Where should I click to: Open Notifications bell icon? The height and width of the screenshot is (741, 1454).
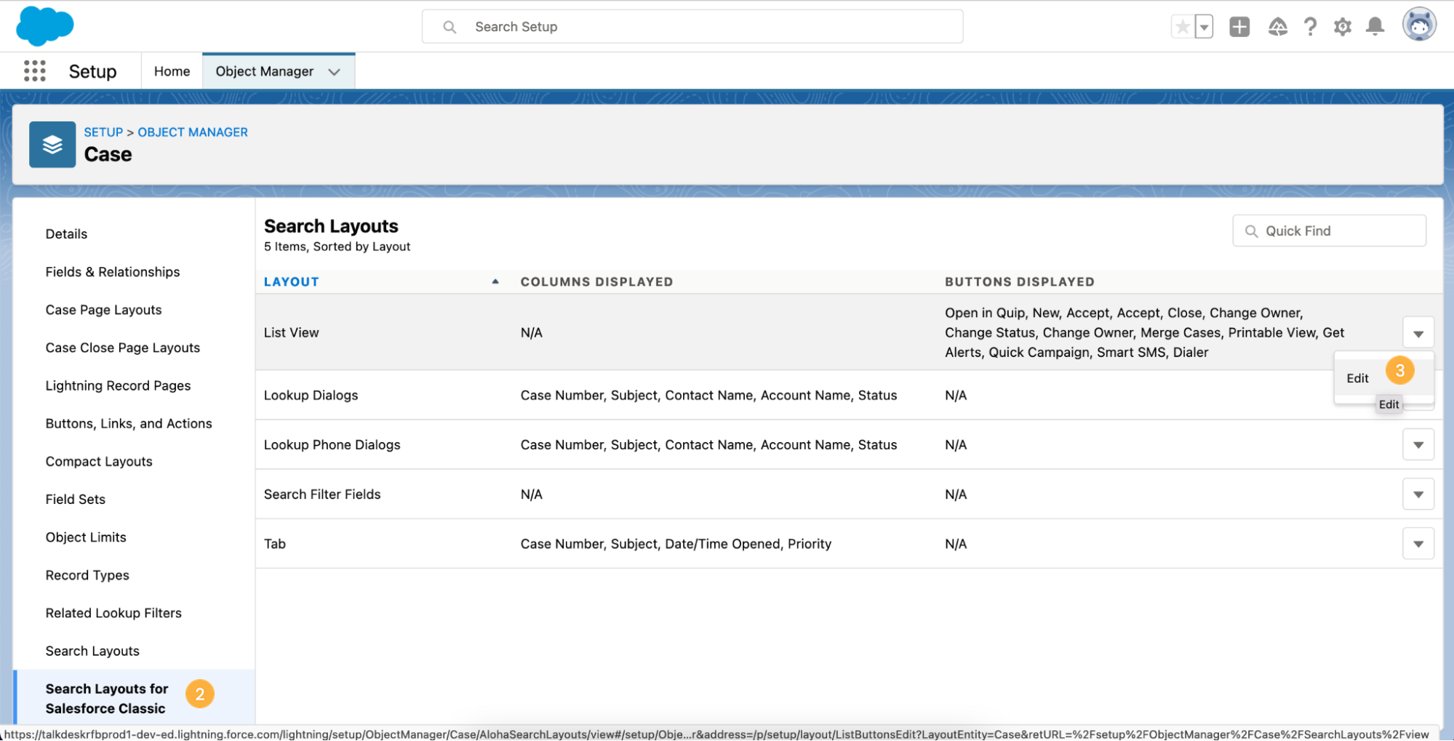[1375, 27]
